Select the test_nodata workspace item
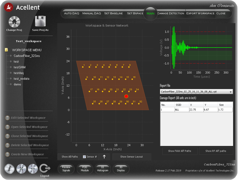 22,79
